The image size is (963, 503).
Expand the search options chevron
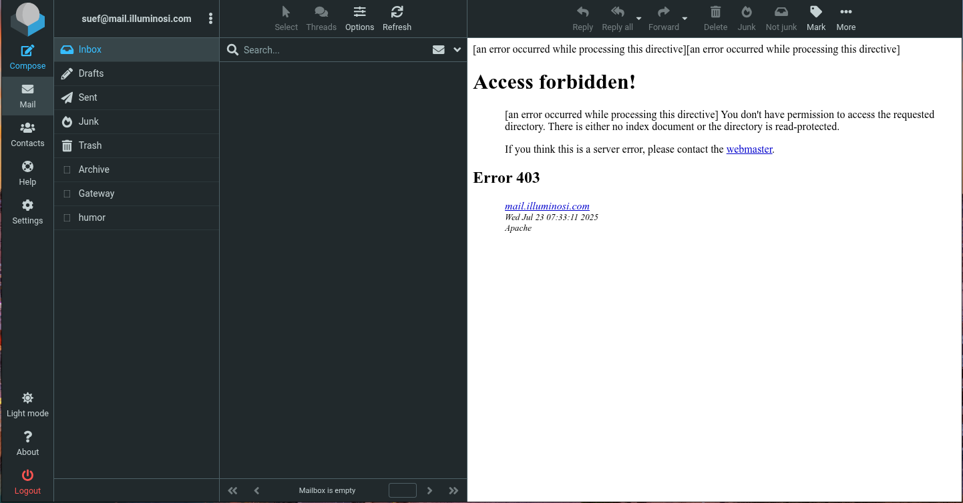tap(457, 50)
